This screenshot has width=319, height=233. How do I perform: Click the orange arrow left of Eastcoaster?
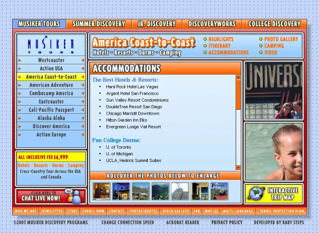[20, 102]
